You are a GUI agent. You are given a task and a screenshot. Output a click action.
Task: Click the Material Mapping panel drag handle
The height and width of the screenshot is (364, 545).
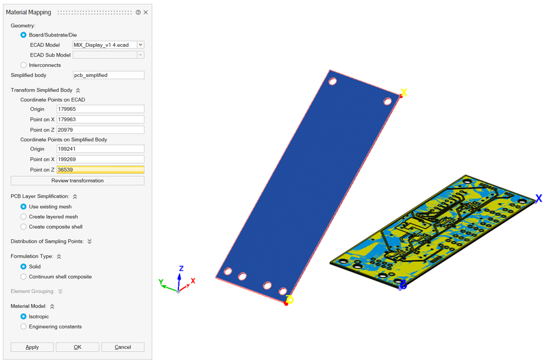(95, 13)
